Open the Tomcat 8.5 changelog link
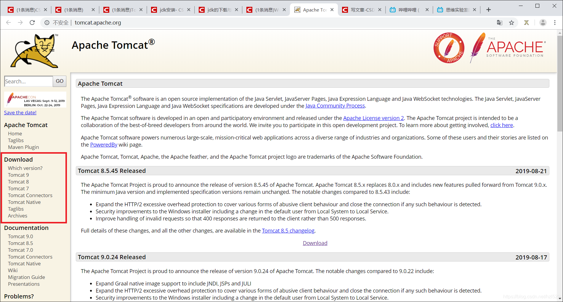Viewport: 563px width, 302px height. tap(288, 230)
